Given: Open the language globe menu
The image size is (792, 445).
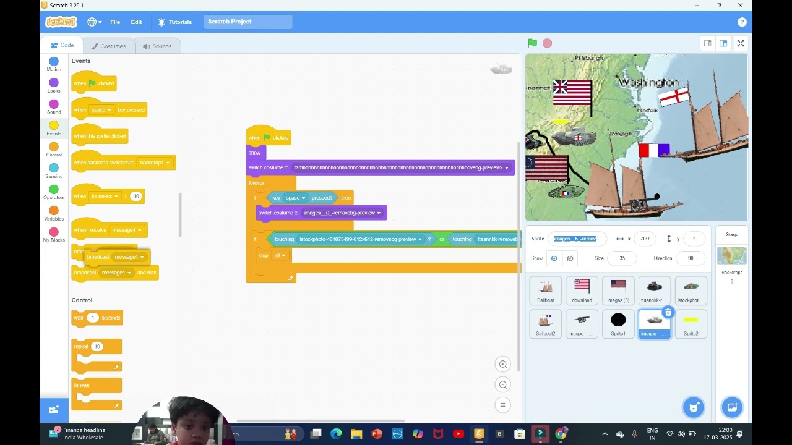Looking at the screenshot, I should pyautogui.click(x=95, y=22).
